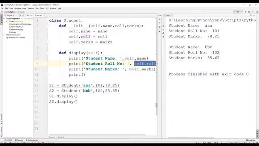Collapse the Student class fold marker

pos(48,21)
